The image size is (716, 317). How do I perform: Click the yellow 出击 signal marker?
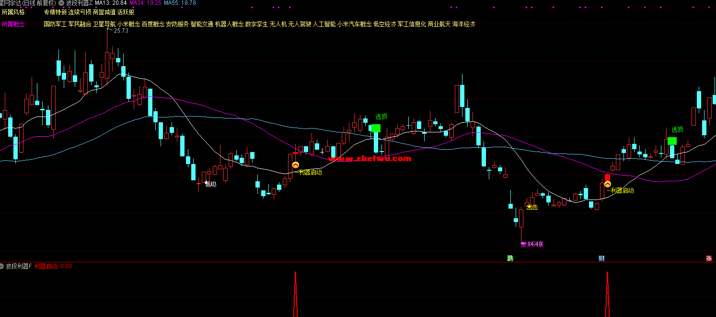point(531,207)
